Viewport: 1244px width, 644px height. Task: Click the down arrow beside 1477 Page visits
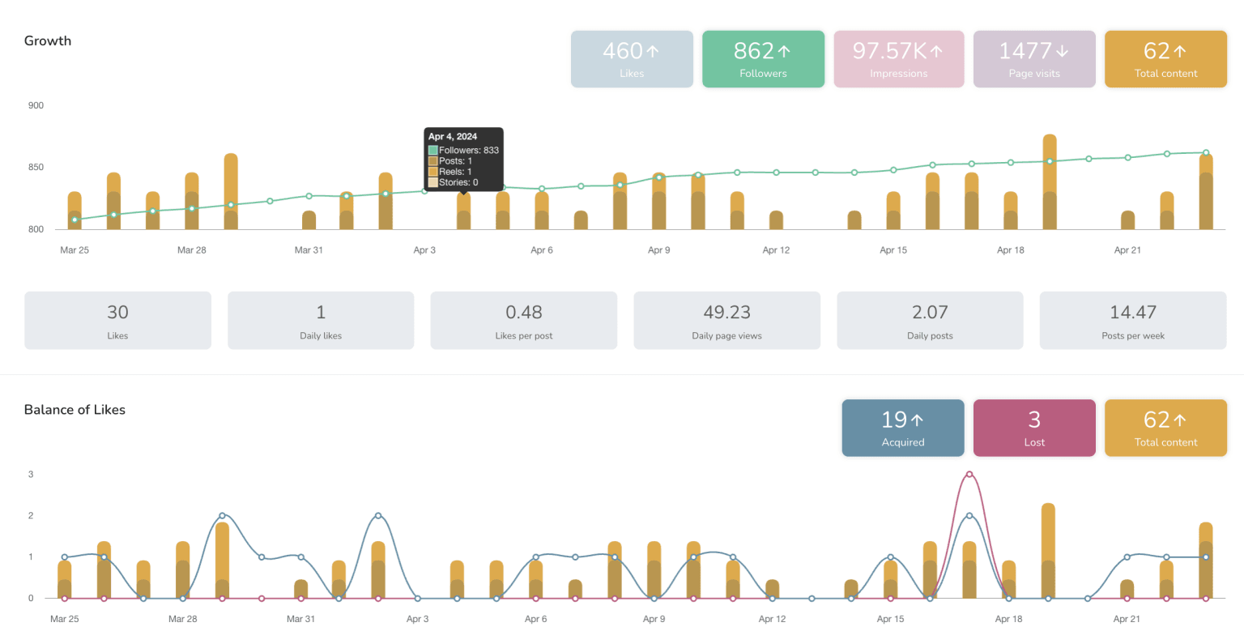pos(1062,51)
